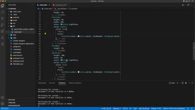
Task: Collapse the LEARNING root folder
Action: click(x=12, y=9)
